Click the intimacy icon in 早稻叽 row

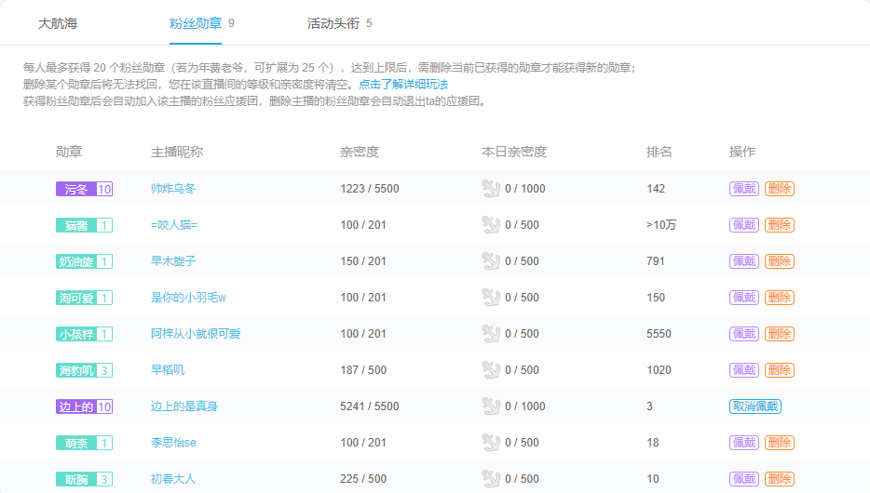pyautogui.click(x=491, y=370)
